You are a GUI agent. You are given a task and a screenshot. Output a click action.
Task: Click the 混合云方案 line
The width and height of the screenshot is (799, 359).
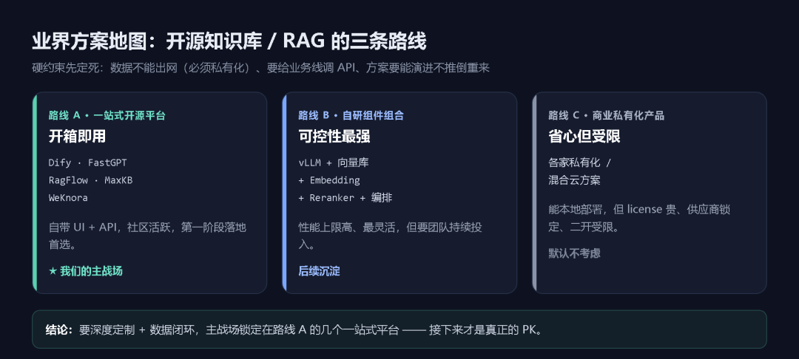pos(574,180)
